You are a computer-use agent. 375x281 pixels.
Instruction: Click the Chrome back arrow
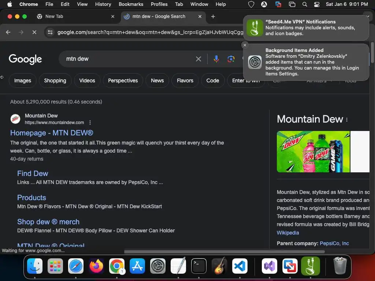[8, 32]
